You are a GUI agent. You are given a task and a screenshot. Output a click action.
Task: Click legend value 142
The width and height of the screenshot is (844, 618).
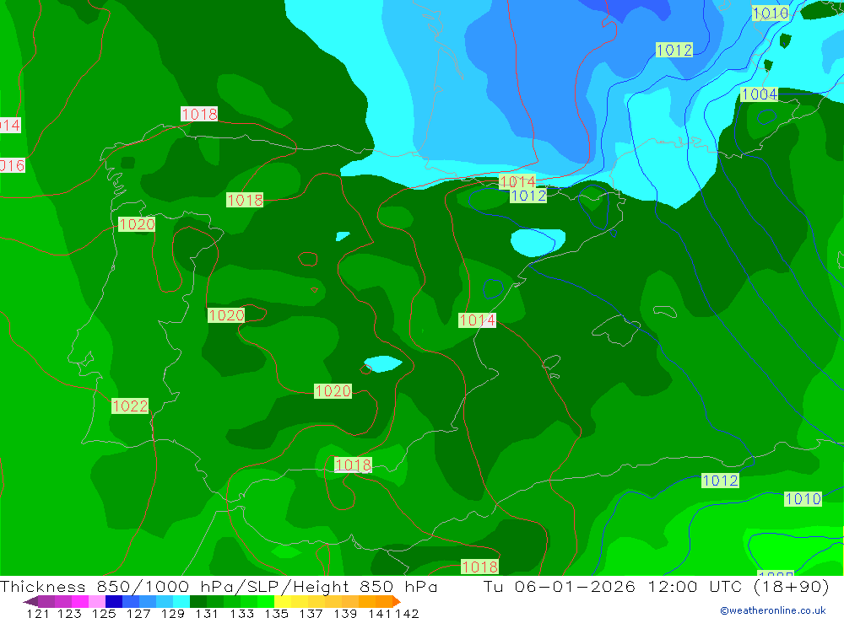click(407, 613)
